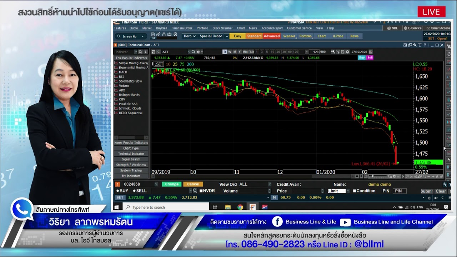Open the Windows notification center
This screenshot has width=457, height=257.
[x=446, y=207]
